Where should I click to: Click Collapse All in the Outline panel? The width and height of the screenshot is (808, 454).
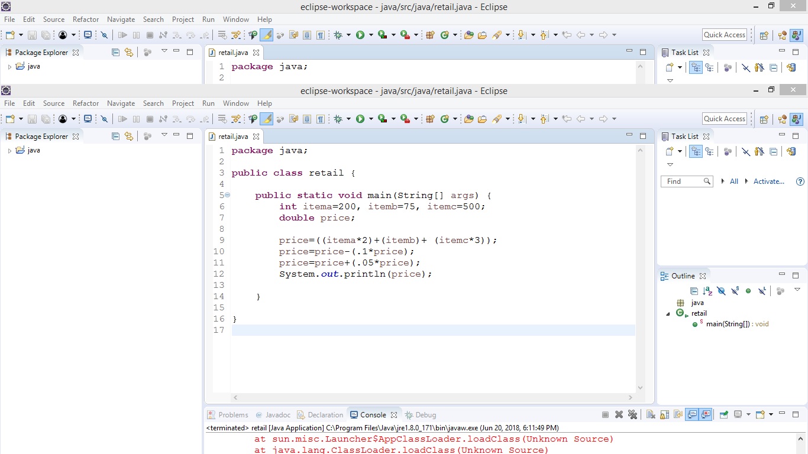tap(694, 291)
